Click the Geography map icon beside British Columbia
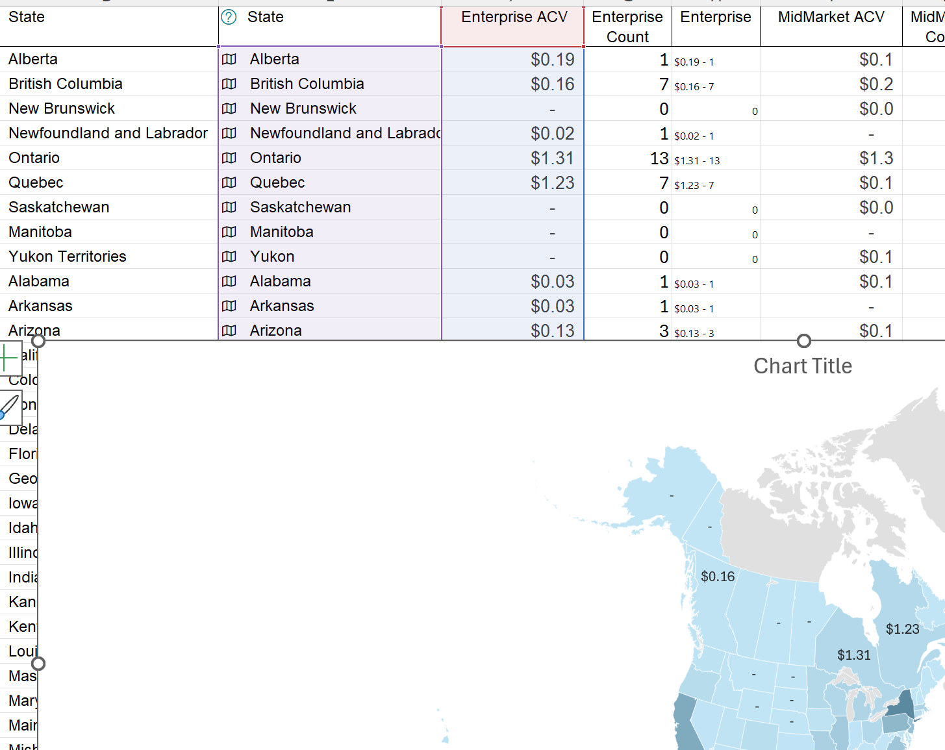The height and width of the screenshot is (750, 945). (x=229, y=83)
